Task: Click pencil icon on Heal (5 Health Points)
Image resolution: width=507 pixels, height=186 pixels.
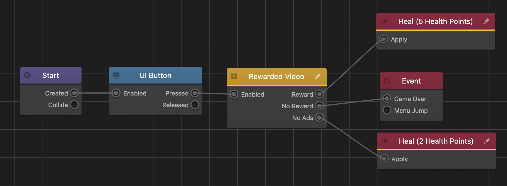Action: pos(486,21)
